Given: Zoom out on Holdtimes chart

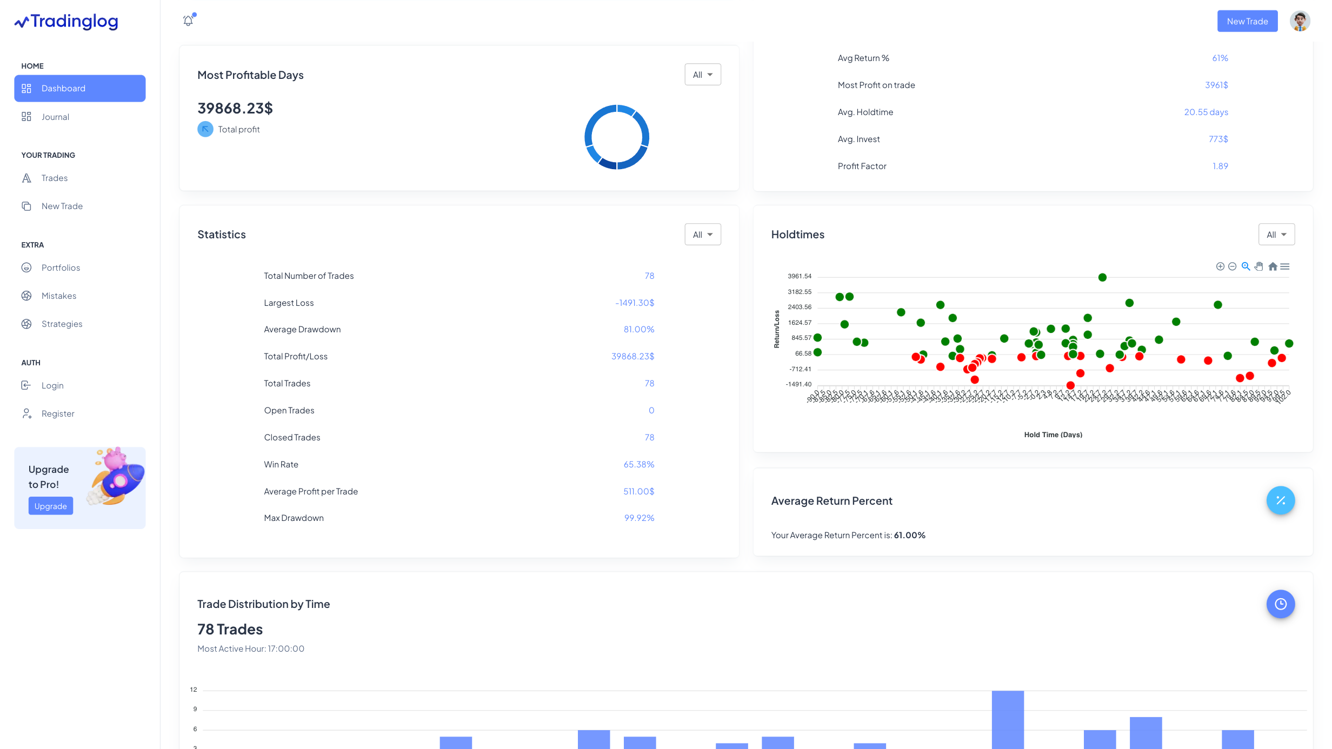Looking at the screenshot, I should 1233,266.
